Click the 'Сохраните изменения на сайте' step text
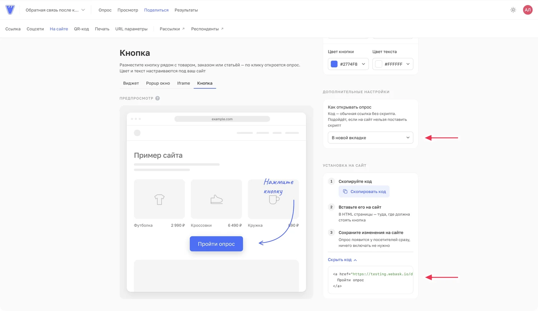 point(371,233)
